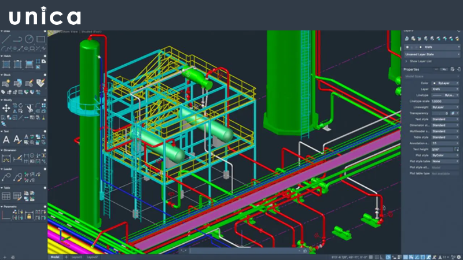Select the Parametric geometric constraint tool
The width and height of the screenshot is (463, 260).
click(6, 216)
